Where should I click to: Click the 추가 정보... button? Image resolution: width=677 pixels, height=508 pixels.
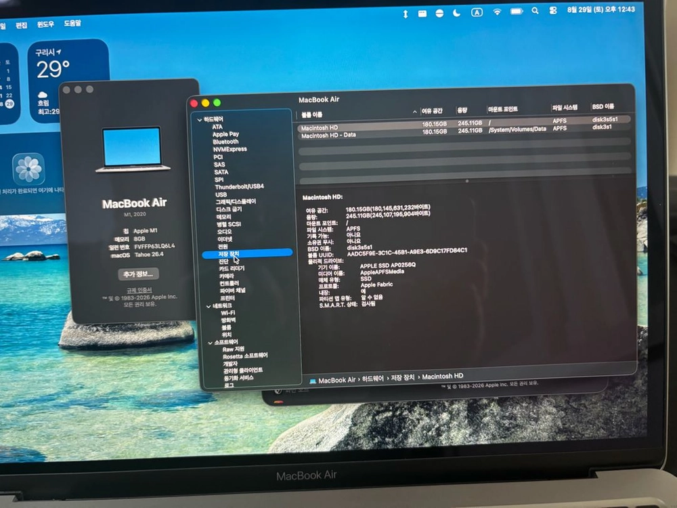138,274
